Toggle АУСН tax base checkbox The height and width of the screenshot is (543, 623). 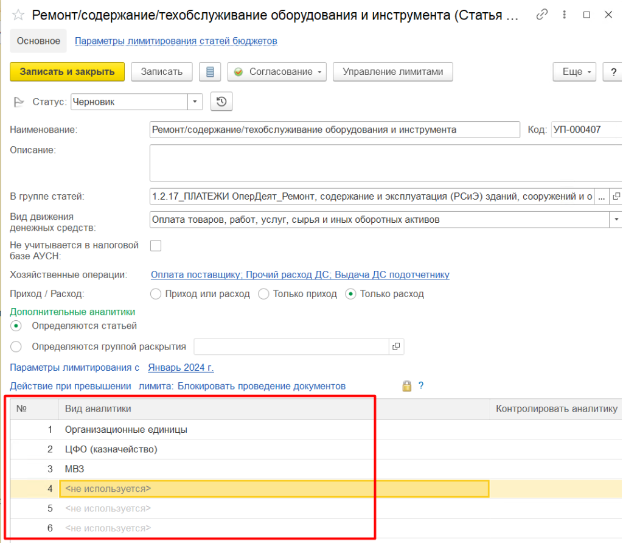(156, 245)
